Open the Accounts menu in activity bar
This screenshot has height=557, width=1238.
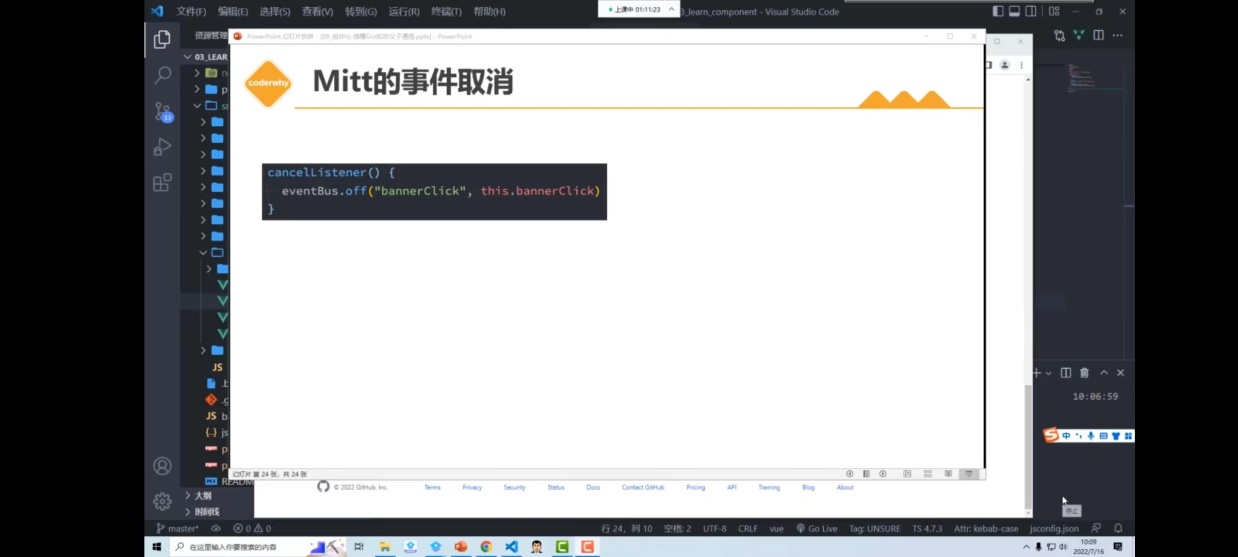point(162,466)
